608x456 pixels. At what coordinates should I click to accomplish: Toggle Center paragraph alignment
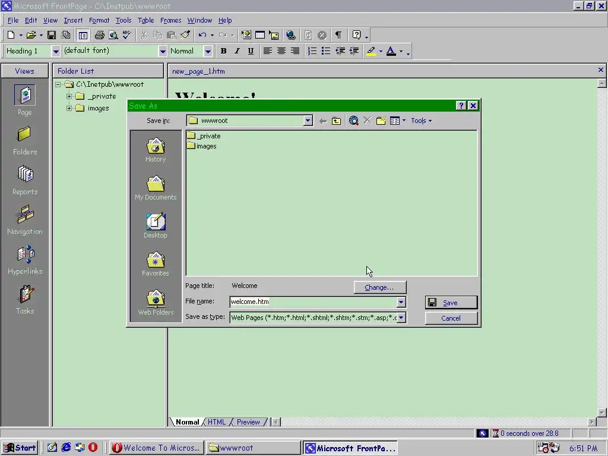click(x=281, y=51)
